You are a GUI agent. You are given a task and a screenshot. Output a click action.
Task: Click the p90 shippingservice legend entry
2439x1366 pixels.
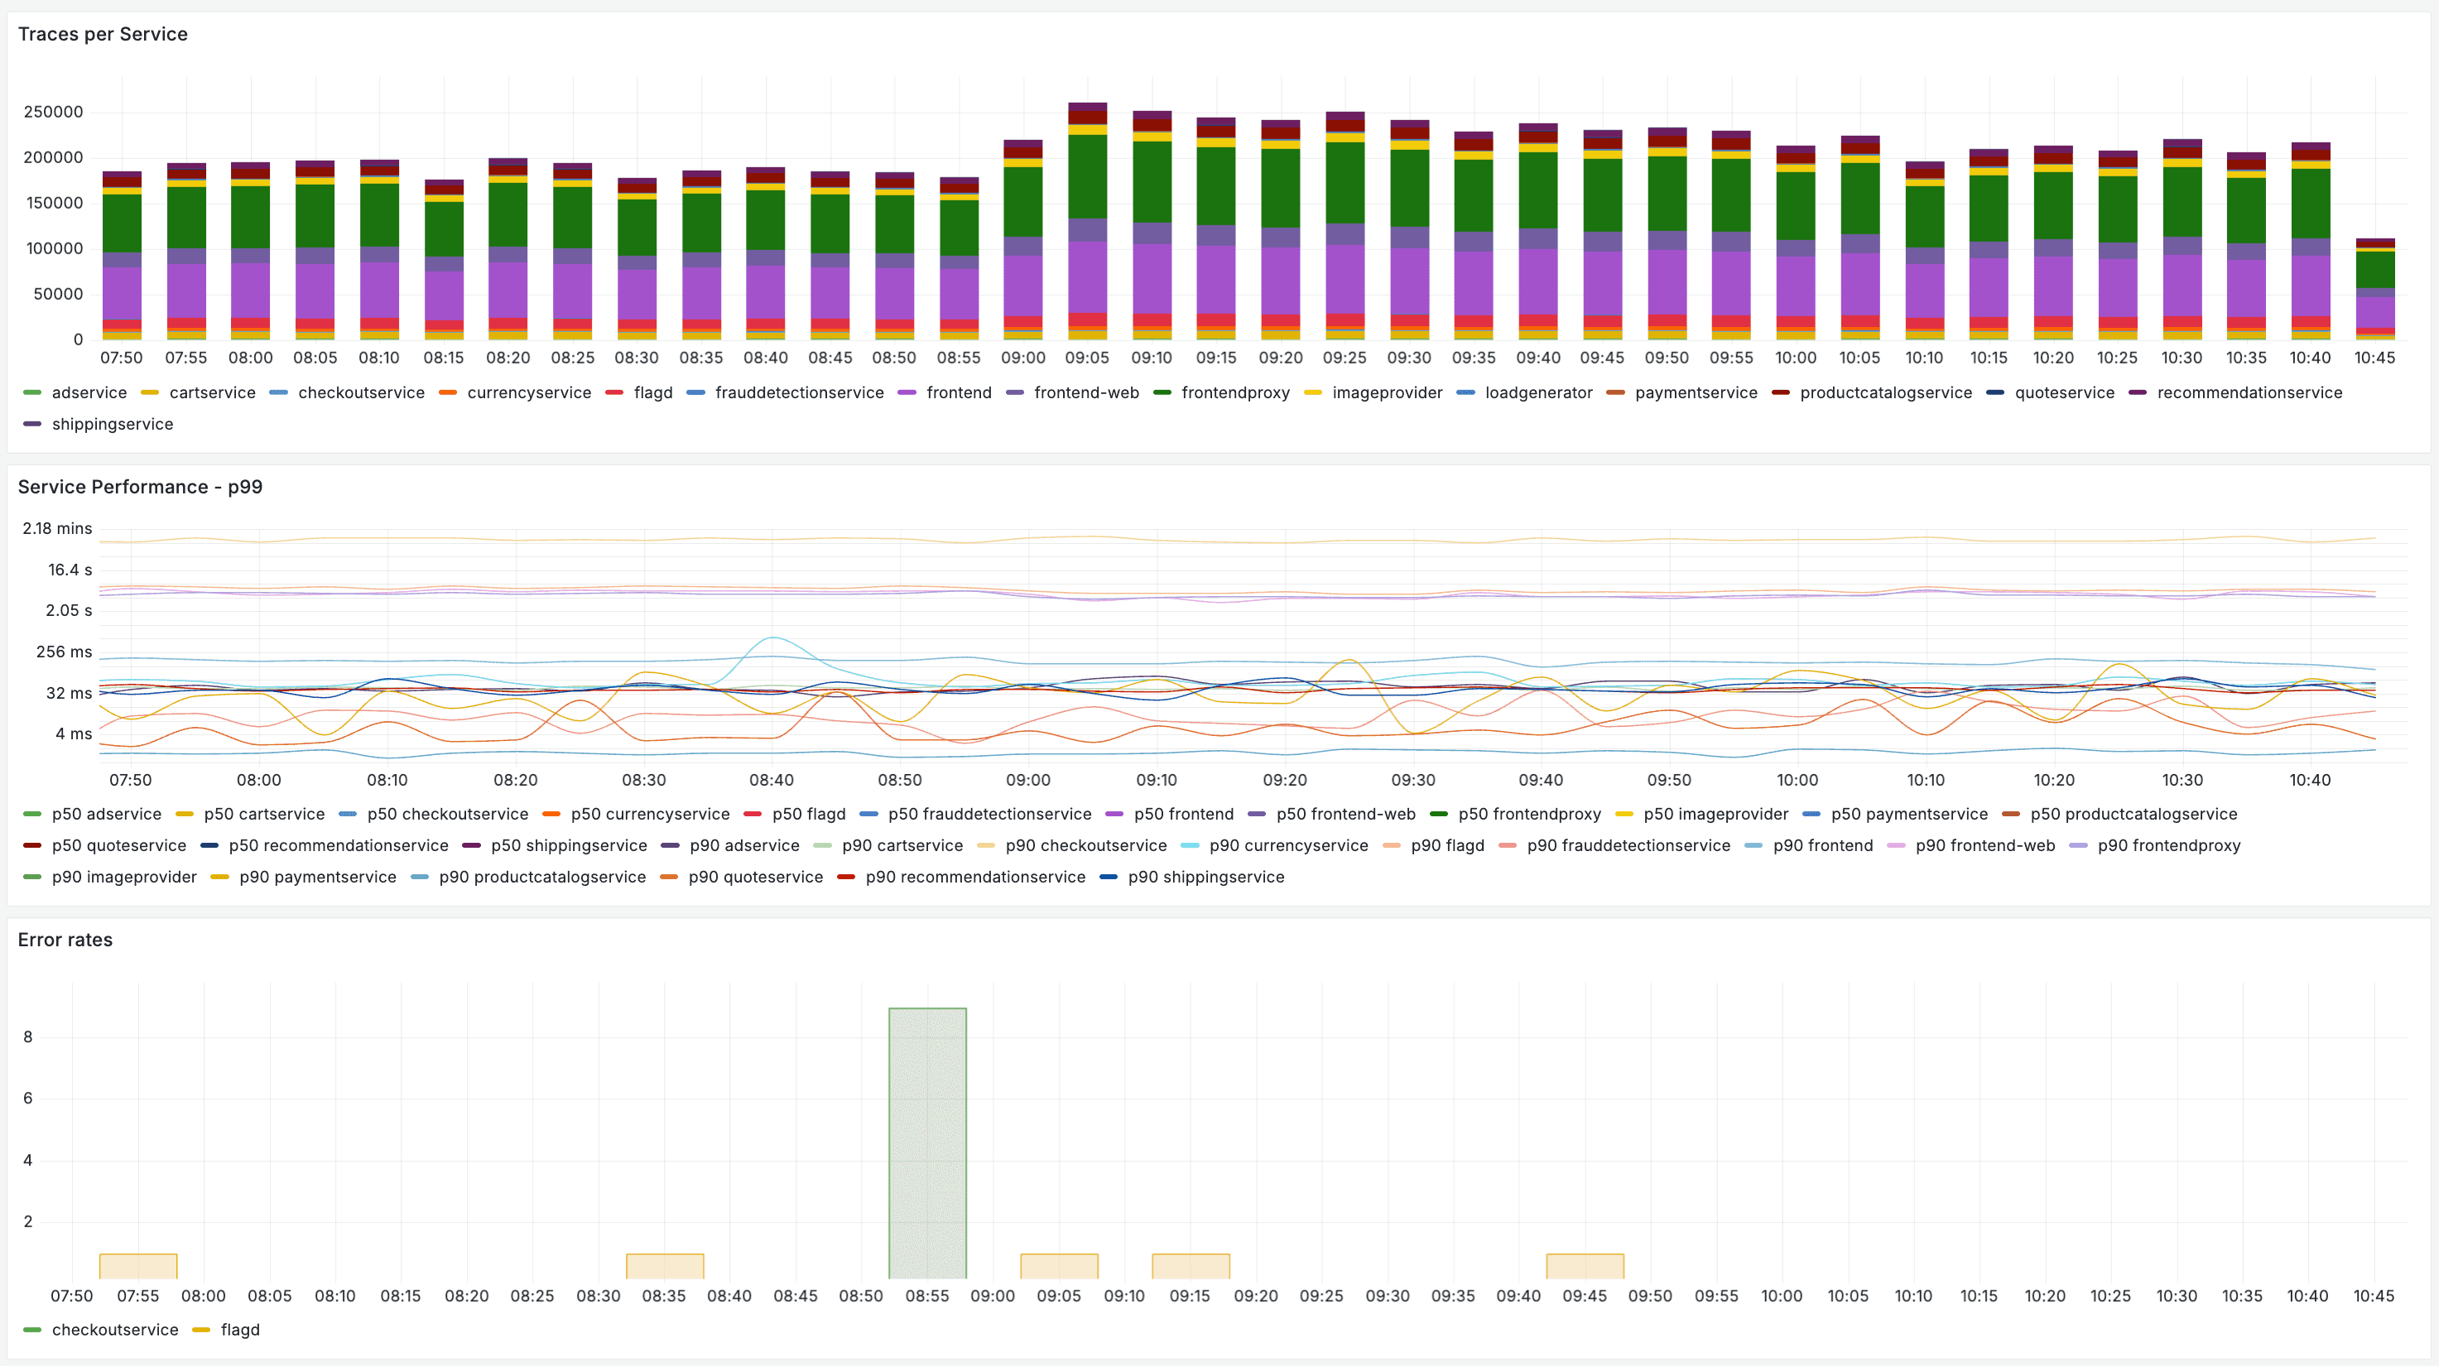[x=1205, y=877]
